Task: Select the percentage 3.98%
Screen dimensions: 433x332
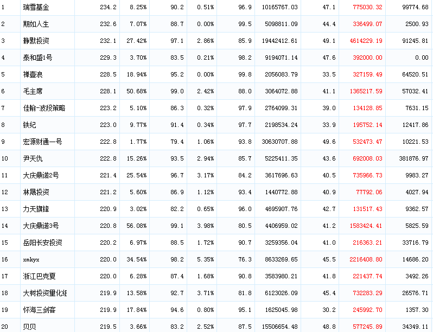Action: pos(206,226)
